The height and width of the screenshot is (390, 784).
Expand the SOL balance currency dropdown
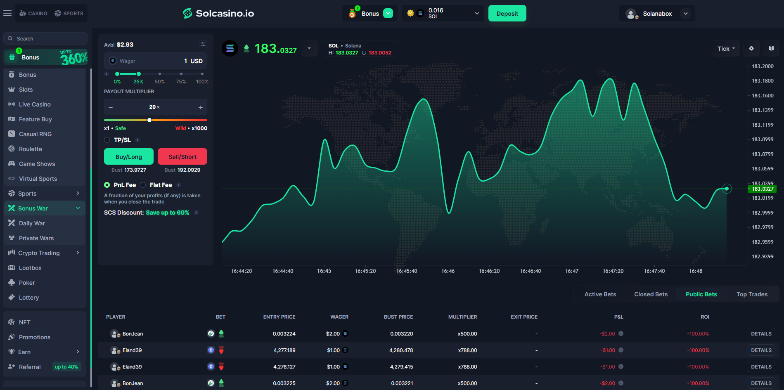click(477, 13)
